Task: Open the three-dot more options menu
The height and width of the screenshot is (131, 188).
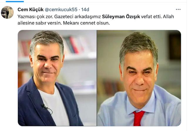Action: (x=178, y=9)
